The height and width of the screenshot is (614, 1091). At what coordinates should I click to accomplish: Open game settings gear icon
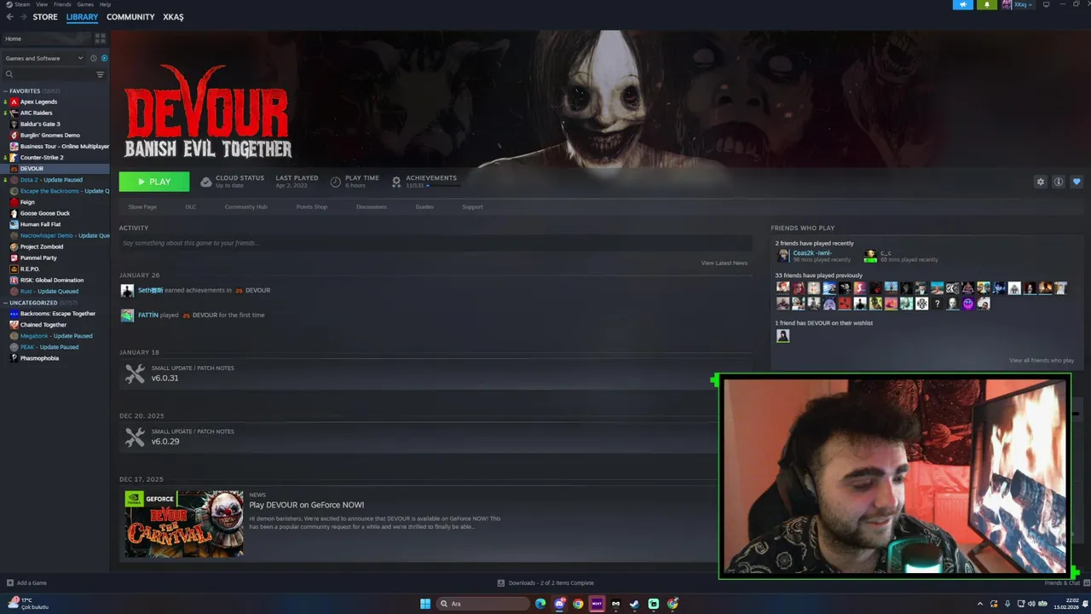pos(1040,182)
